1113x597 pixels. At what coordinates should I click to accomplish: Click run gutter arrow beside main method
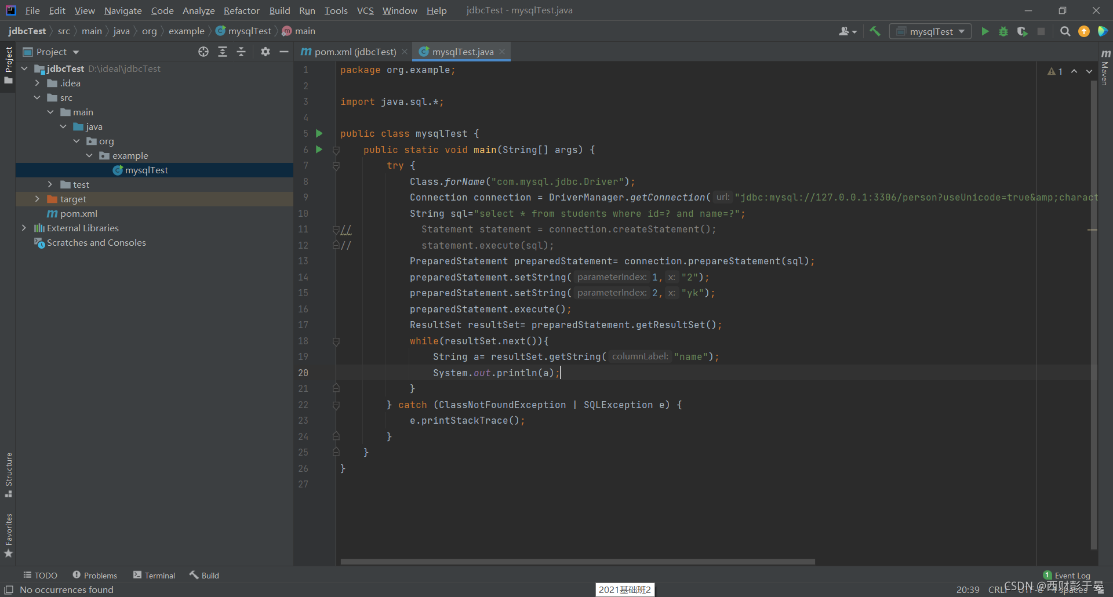point(319,150)
